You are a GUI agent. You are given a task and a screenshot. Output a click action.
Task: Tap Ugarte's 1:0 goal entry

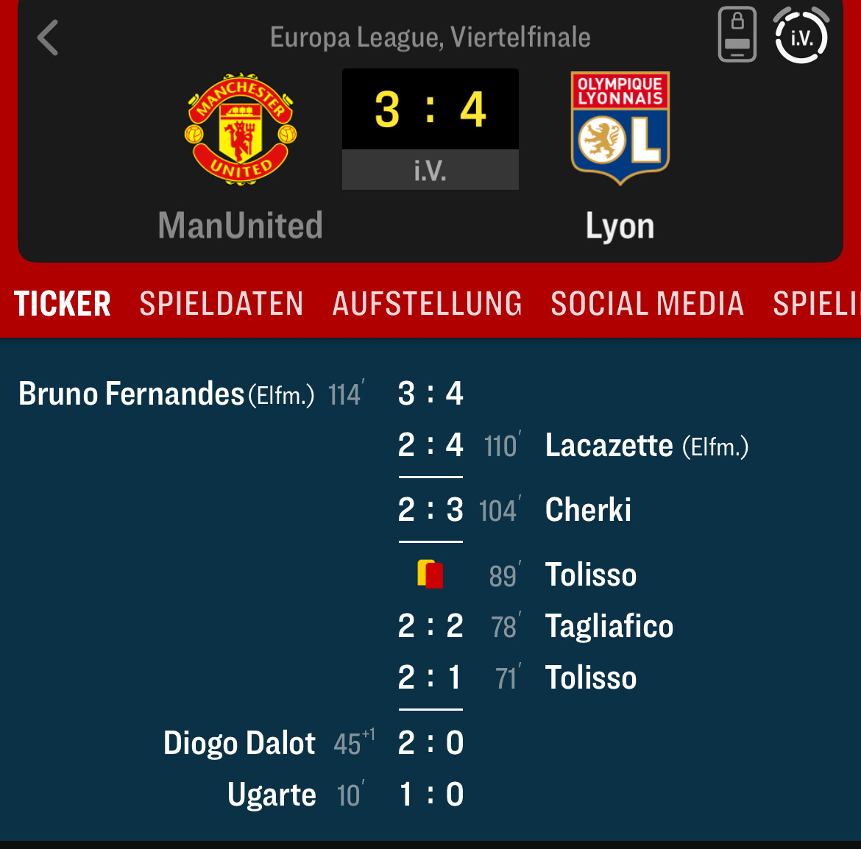[346, 794]
